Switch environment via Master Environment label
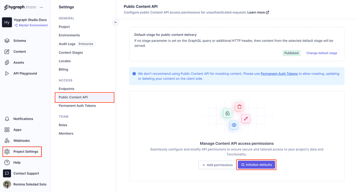 (33, 25)
